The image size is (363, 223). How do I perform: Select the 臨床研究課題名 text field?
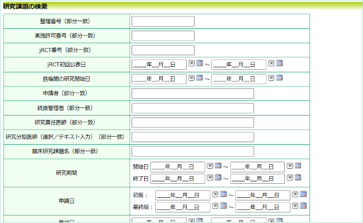(192, 152)
